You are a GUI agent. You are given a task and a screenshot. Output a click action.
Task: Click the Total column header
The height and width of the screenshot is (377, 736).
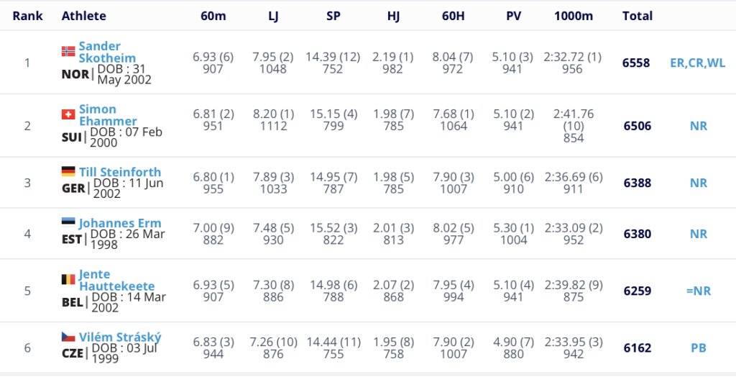coord(638,15)
